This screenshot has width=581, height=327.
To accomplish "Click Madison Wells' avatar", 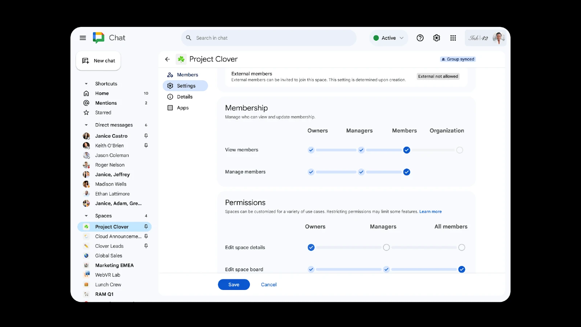I will point(86,184).
